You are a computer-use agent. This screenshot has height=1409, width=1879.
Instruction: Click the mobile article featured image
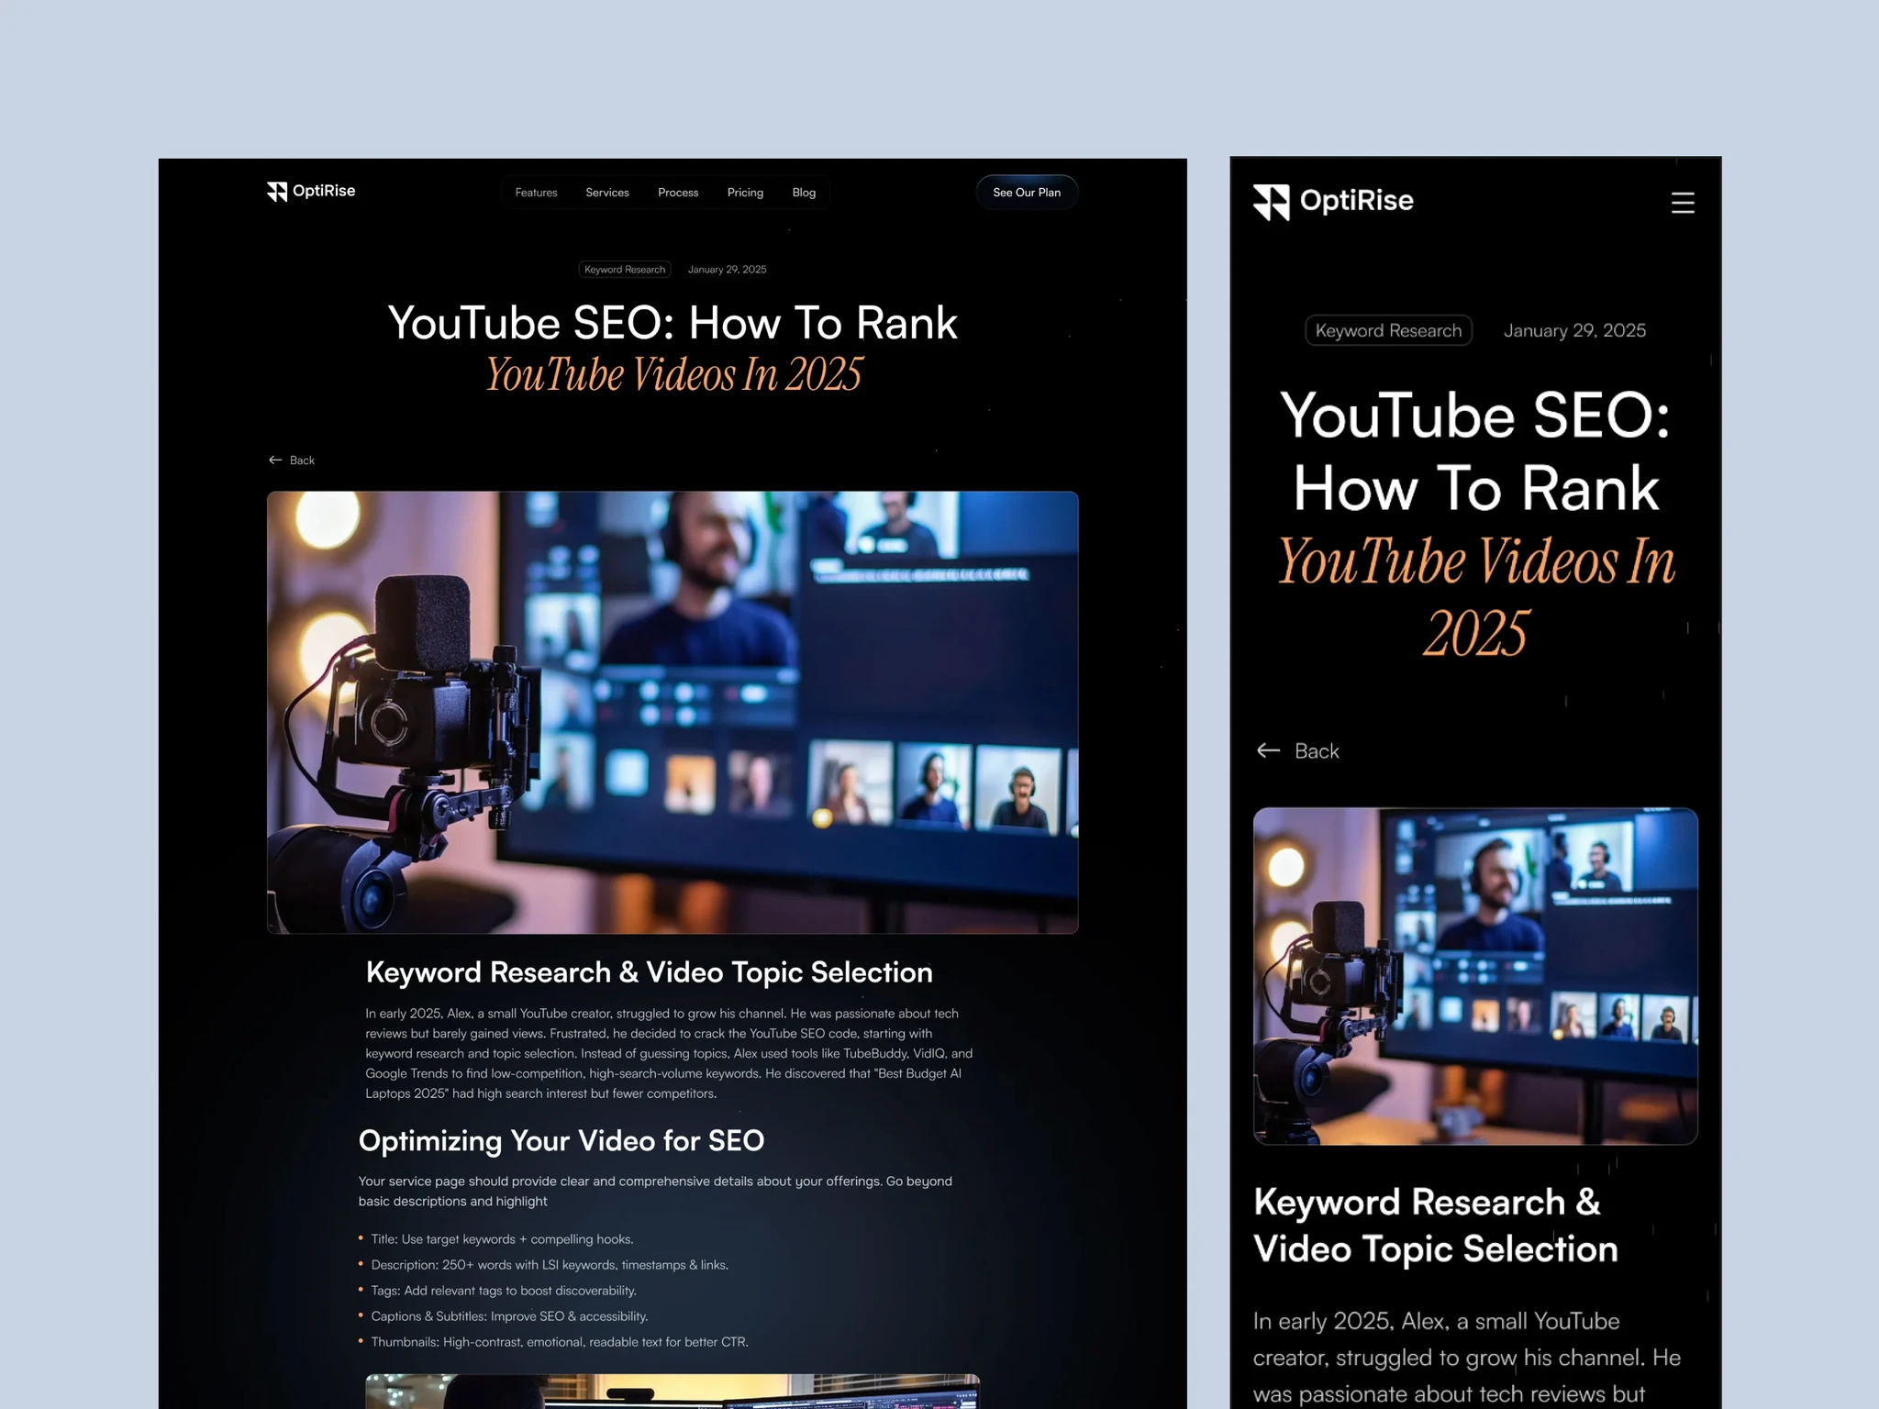point(1474,975)
